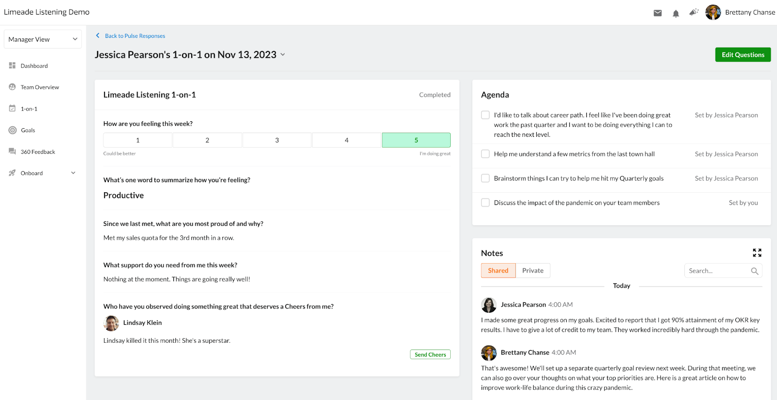Click the celebration party popper icon
Image resolution: width=777 pixels, height=400 pixels.
coord(694,12)
